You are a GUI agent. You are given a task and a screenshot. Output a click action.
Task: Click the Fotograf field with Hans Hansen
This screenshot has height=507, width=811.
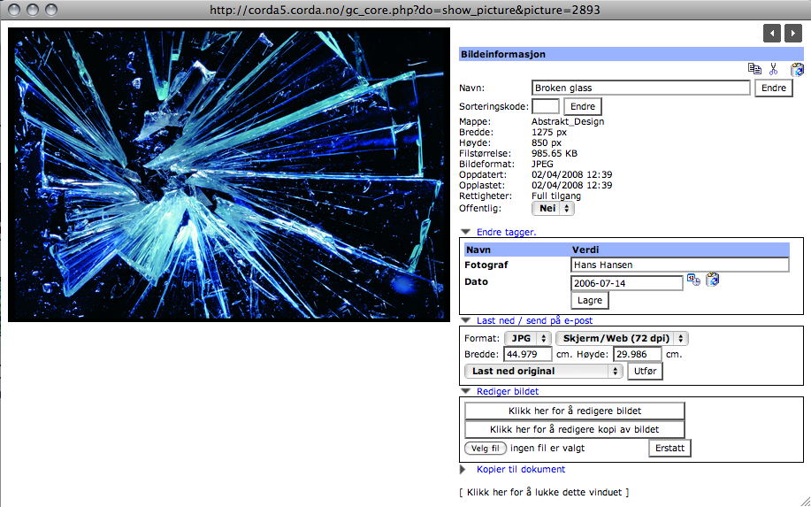click(x=679, y=265)
